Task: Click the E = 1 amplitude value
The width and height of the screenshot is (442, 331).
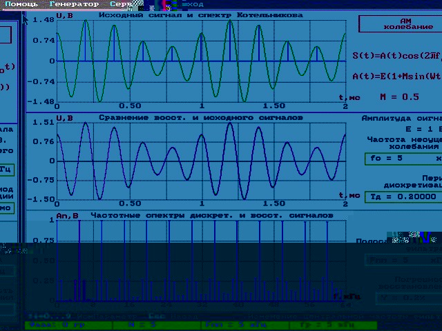Action: click(x=421, y=129)
